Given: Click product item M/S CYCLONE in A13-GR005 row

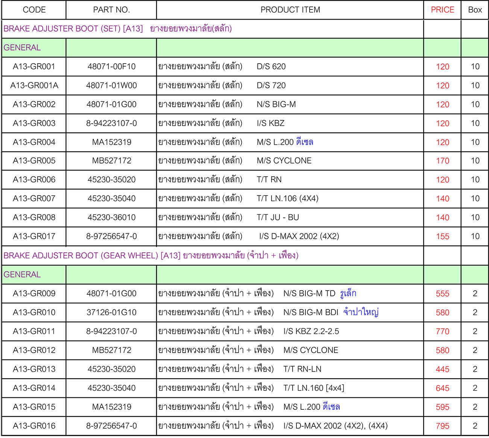Looking at the screenshot, I should click(x=284, y=161).
